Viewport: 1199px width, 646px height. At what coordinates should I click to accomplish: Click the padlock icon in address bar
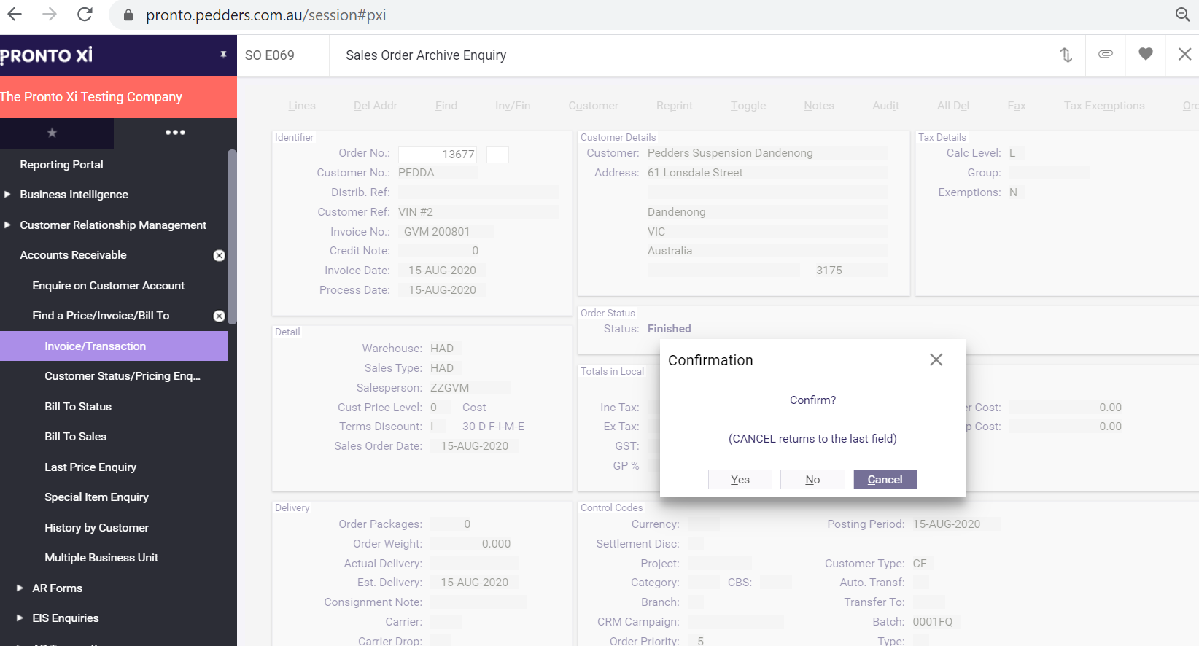(x=128, y=15)
